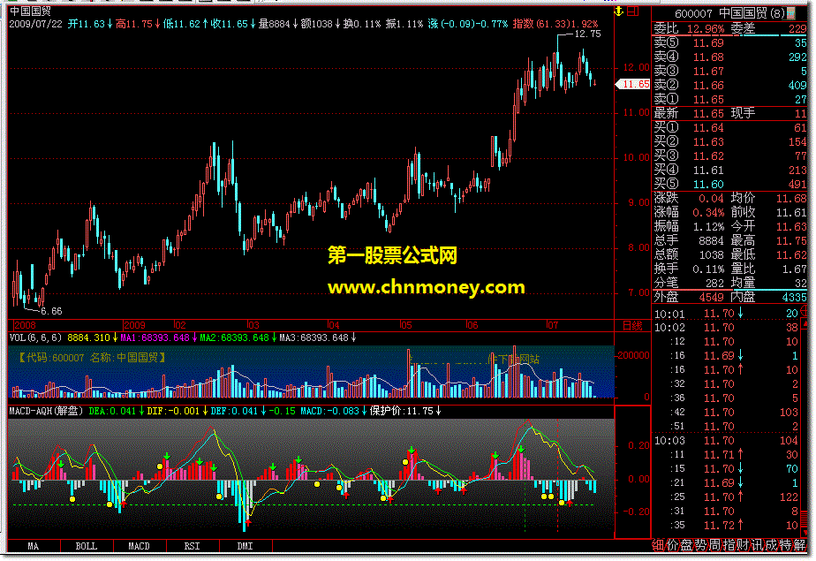This screenshot has height=561, width=816.
Task: Click the circle icon beside the 10:01 tick row
Action: (804, 313)
